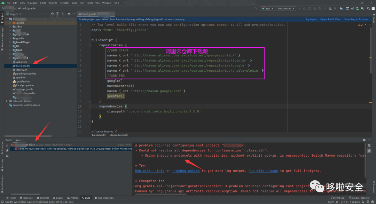376x204 pixels.
Task: Open Gradle side panel on right edge
Action: (x=374, y=19)
